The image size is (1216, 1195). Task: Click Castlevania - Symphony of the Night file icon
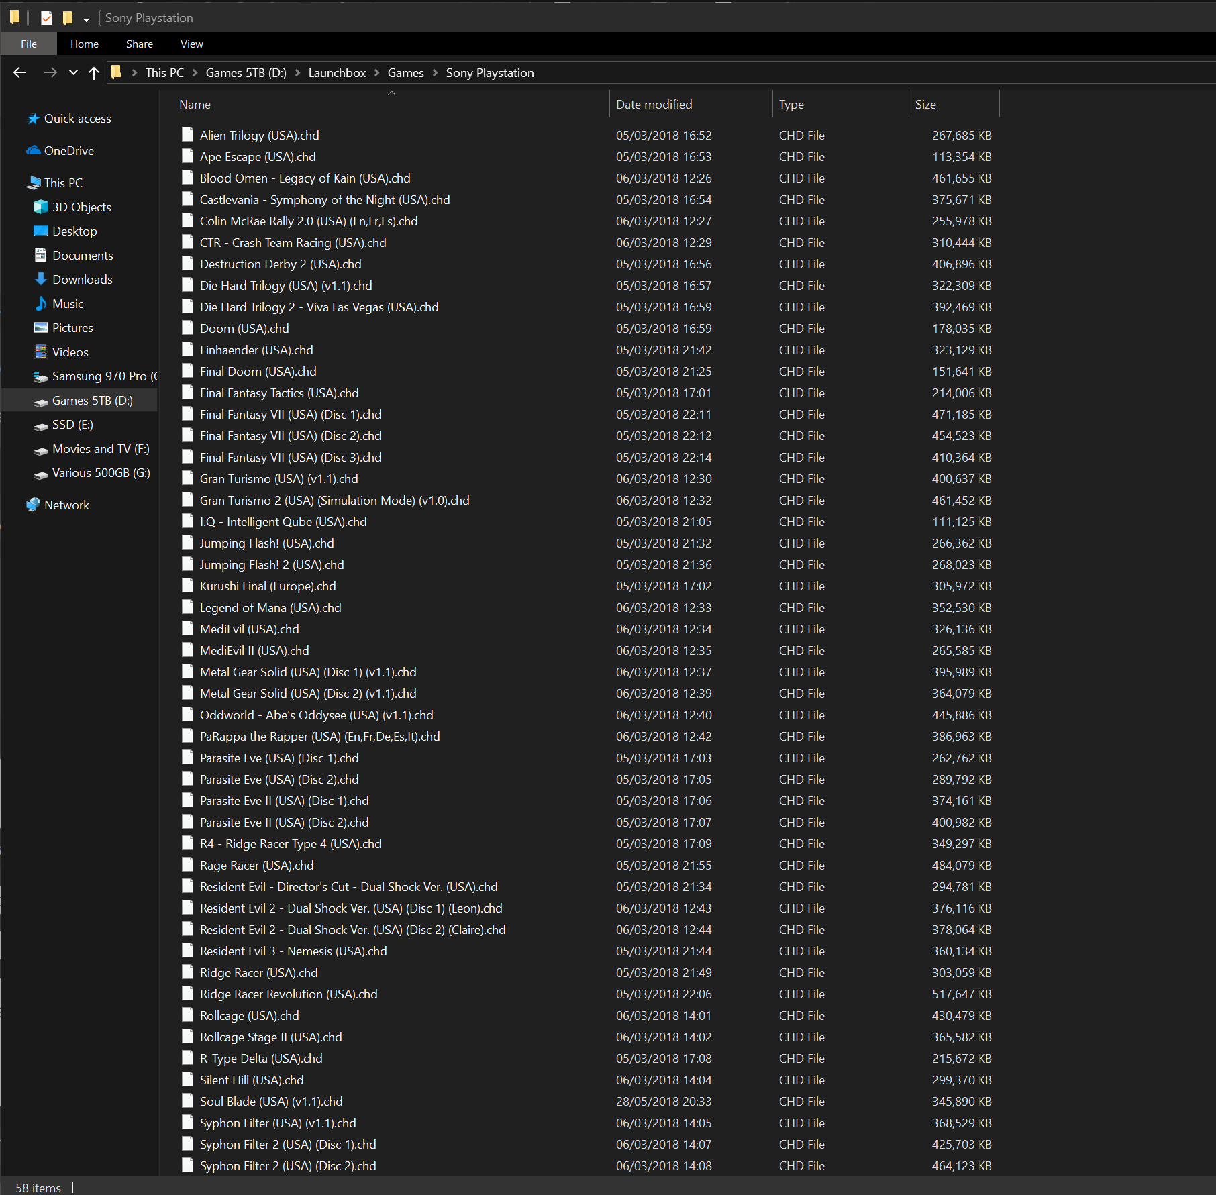(x=187, y=199)
